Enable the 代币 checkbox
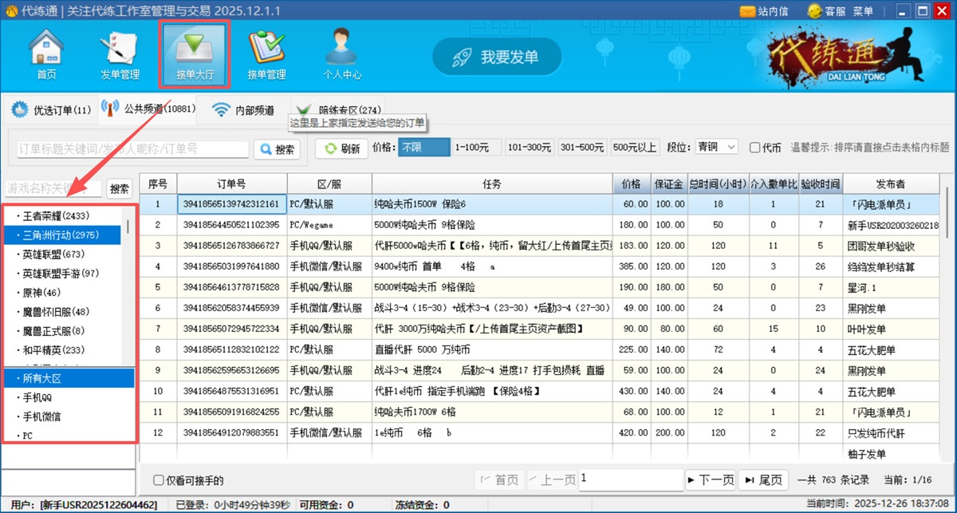The image size is (957, 513). (754, 148)
